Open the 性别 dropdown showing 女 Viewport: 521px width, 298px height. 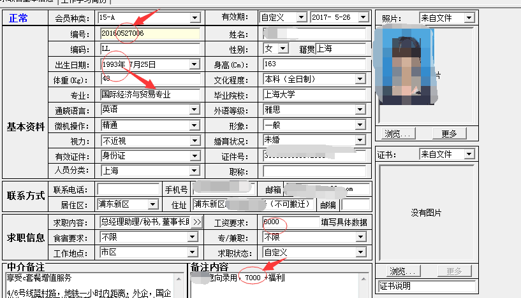(283, 49)
